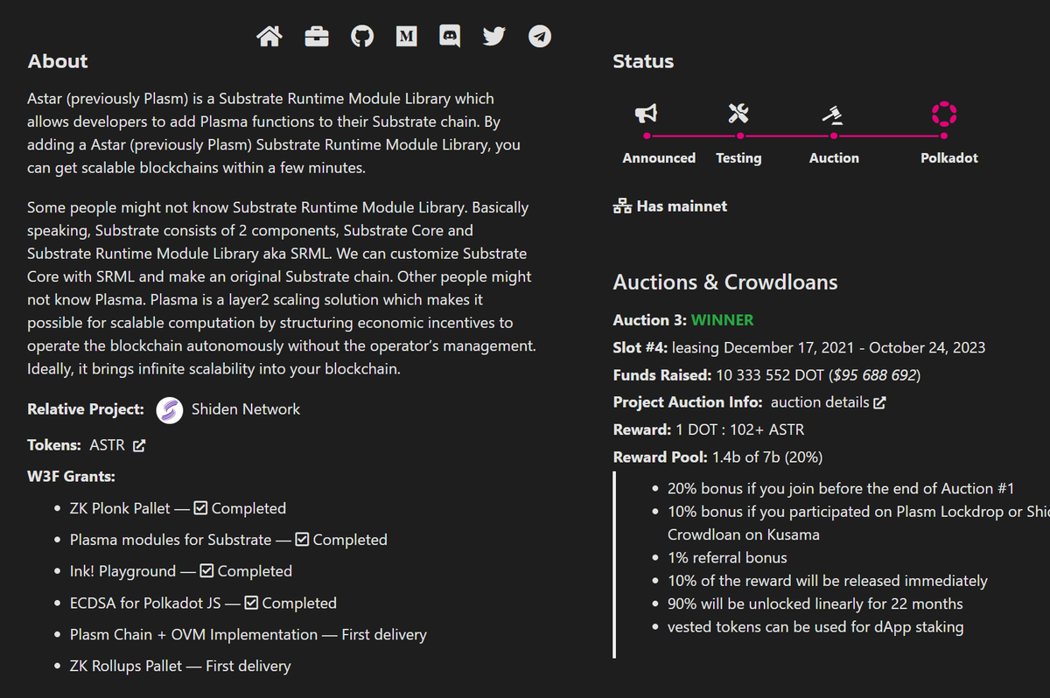Click ECDSA for Polkadot JS completed checkbox
Screen dimensions: 1050x698
[x=251, y=603]
